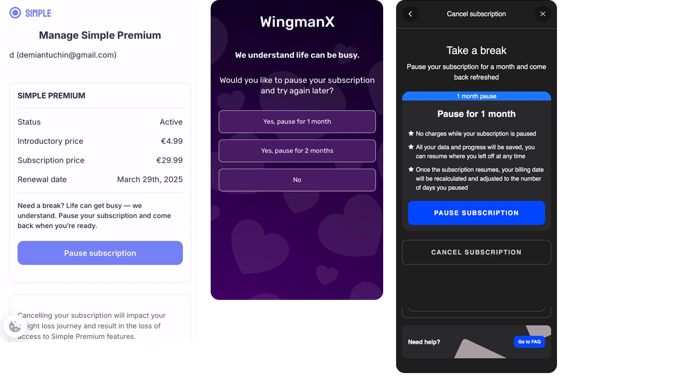Select the No option
685x385 pixels.
tap(297, 180)
